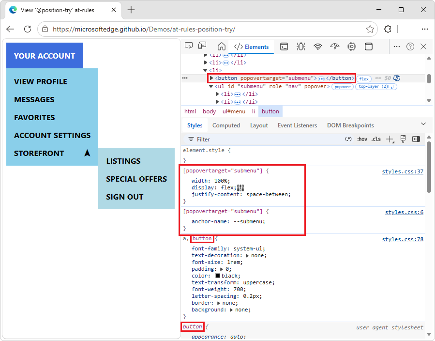
Task: Click the black color swatch
Action: pos(218,276)
